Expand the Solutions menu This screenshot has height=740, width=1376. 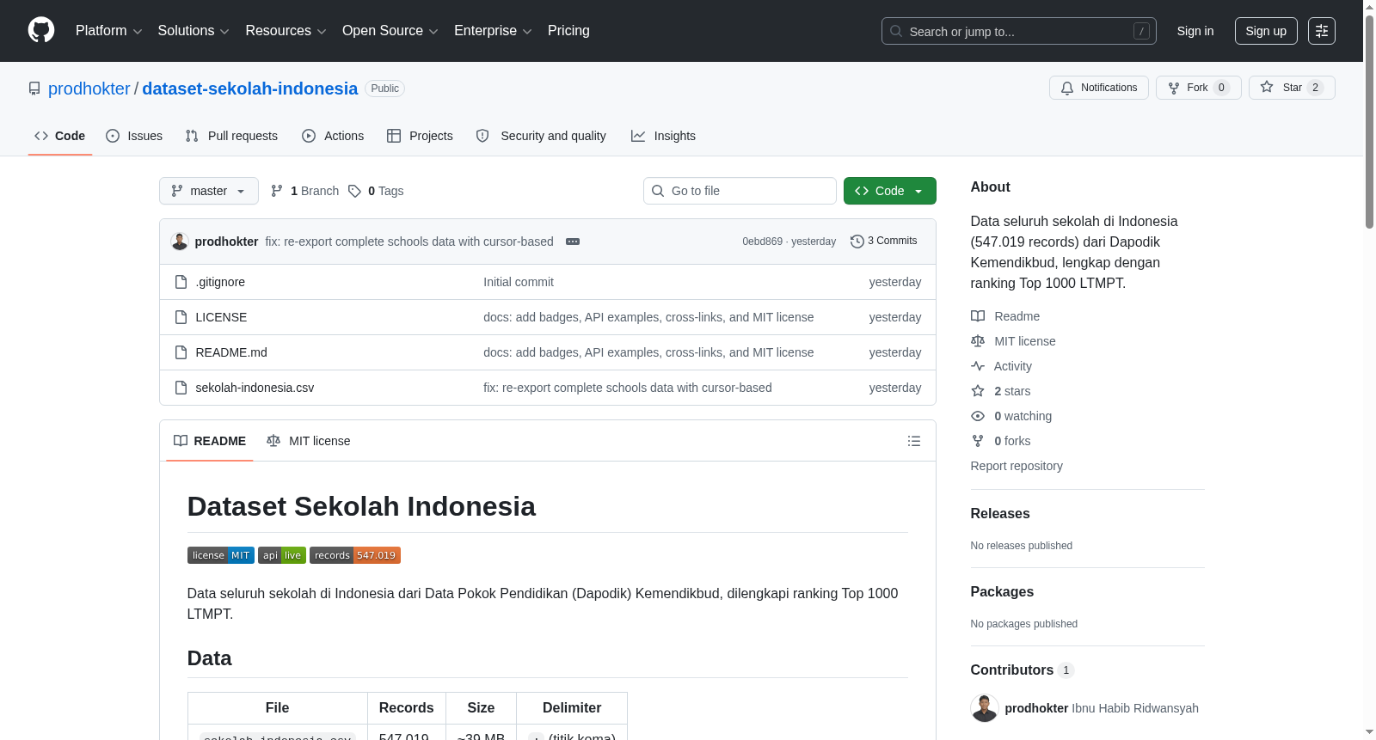tap(193, 31)
